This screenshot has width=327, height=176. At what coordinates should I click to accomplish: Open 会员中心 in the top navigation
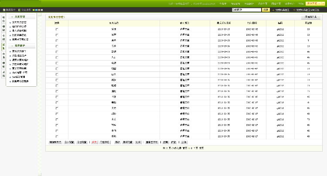click(x=290, y=4)
